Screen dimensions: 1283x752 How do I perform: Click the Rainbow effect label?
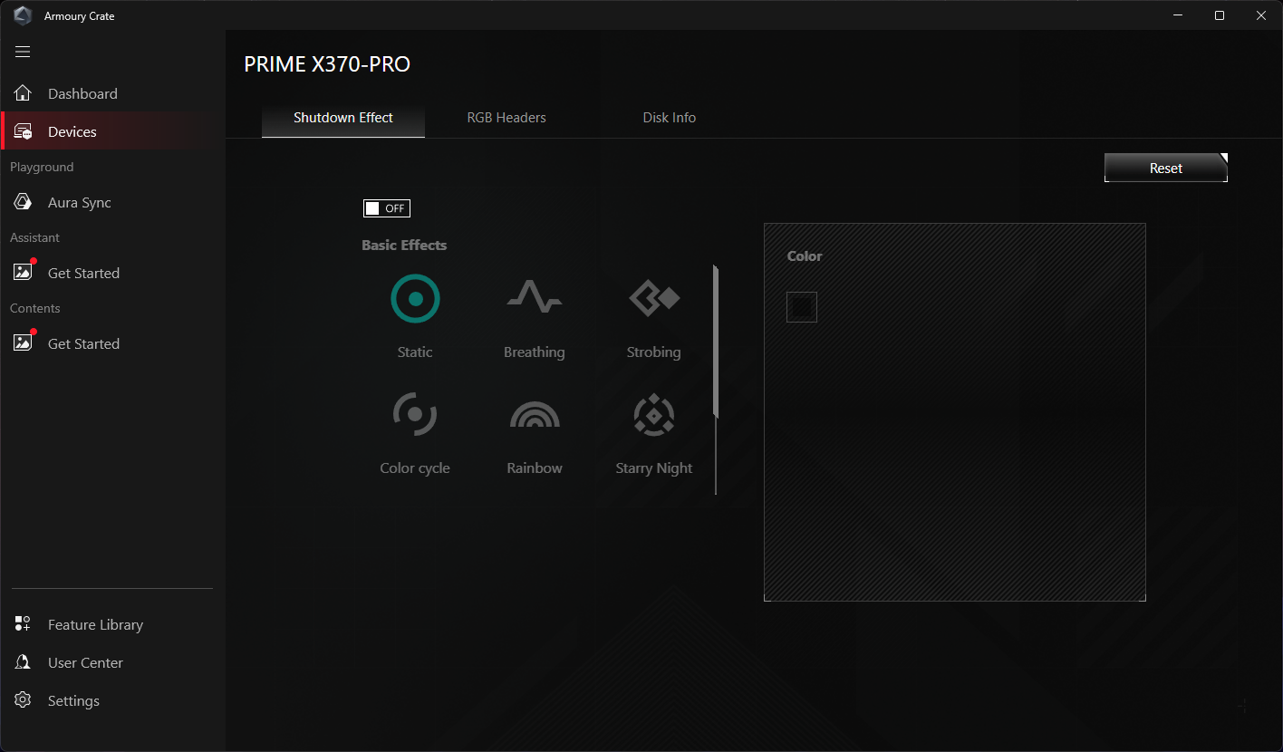click(x=535, y=468)
